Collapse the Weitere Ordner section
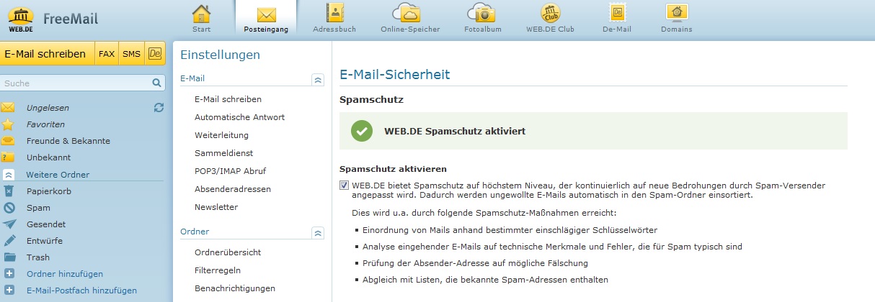The width and height of the screenshot is (875, 302). point(9,175)
